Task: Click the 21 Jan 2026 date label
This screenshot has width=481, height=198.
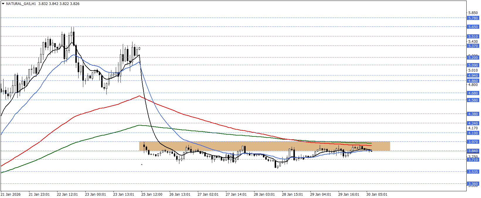Action: [x=11, y=194]
